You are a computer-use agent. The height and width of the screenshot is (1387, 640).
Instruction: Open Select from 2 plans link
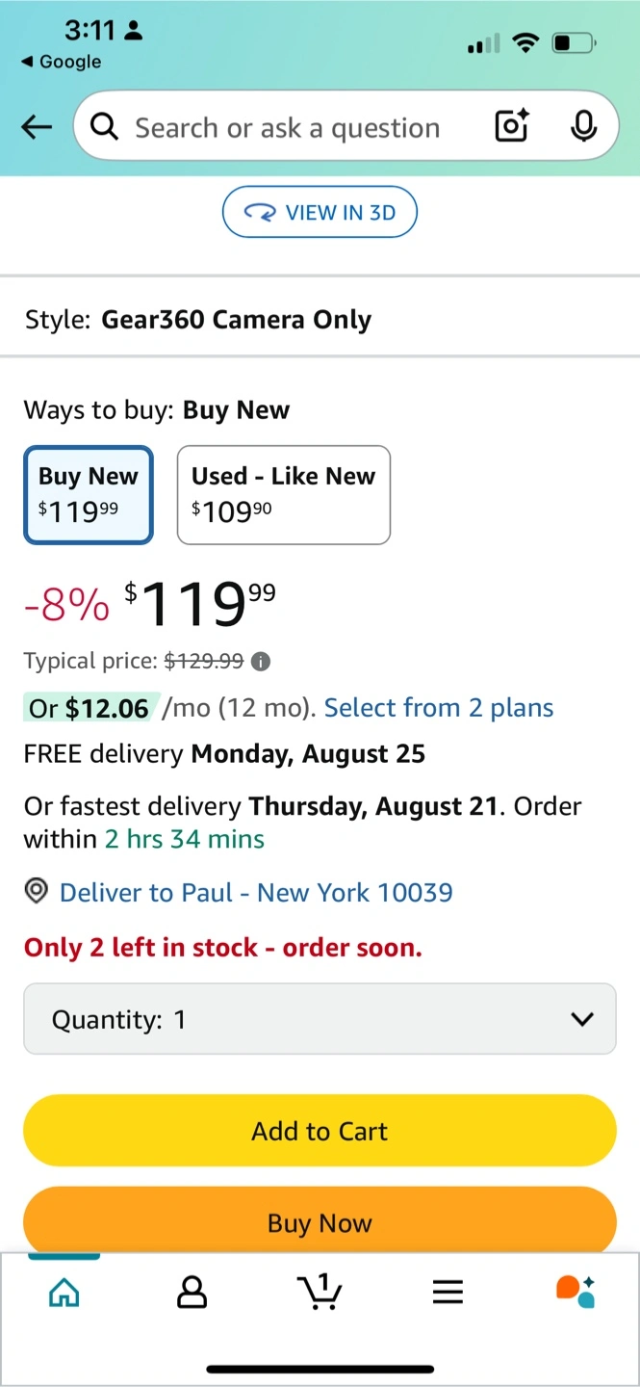coord(439,709)
